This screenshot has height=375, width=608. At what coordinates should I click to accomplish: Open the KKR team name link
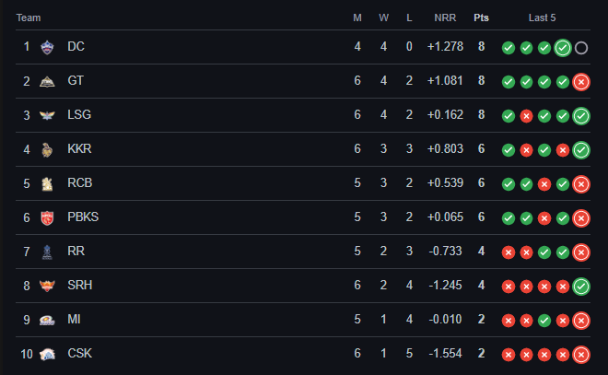click(x=79, y=149)
